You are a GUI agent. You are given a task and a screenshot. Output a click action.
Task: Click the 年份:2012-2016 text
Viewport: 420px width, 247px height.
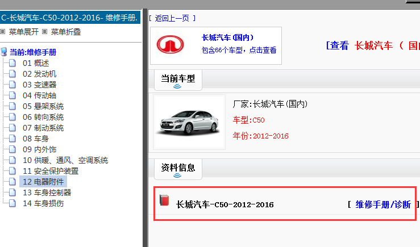click(x=261, y=136)
